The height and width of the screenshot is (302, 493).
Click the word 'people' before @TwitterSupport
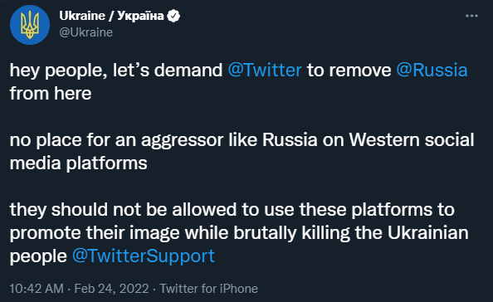click(x=38, y=256)
